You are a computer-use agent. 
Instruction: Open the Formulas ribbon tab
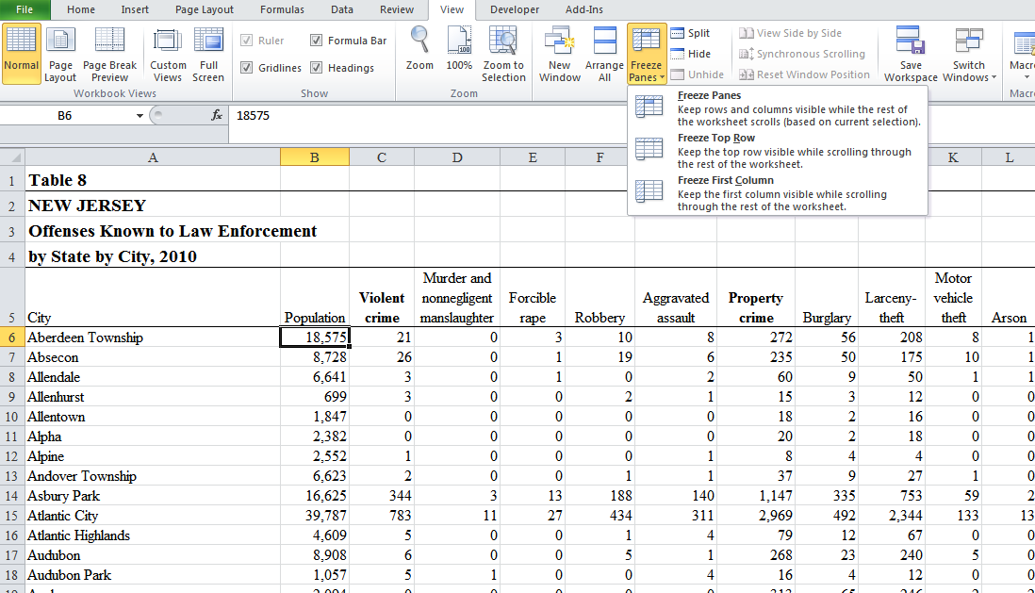282,10
